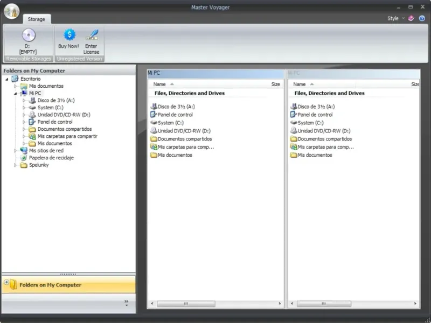This screenshot has width=431, height=323.
Task: Select the D: [EMPTY] disc drive icon
Action: (x=29, y=35)
